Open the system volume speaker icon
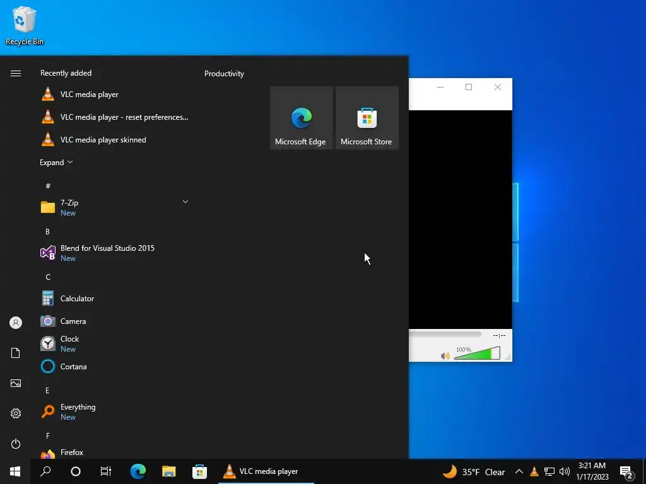This screenshot has height=484, width=646. 565,471
